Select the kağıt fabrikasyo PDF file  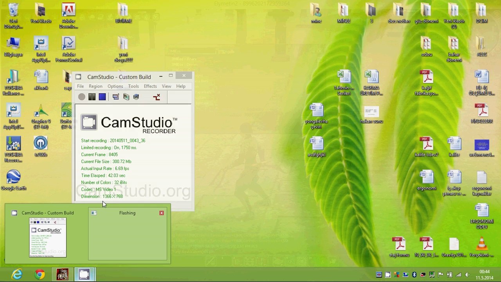[426, 83]
